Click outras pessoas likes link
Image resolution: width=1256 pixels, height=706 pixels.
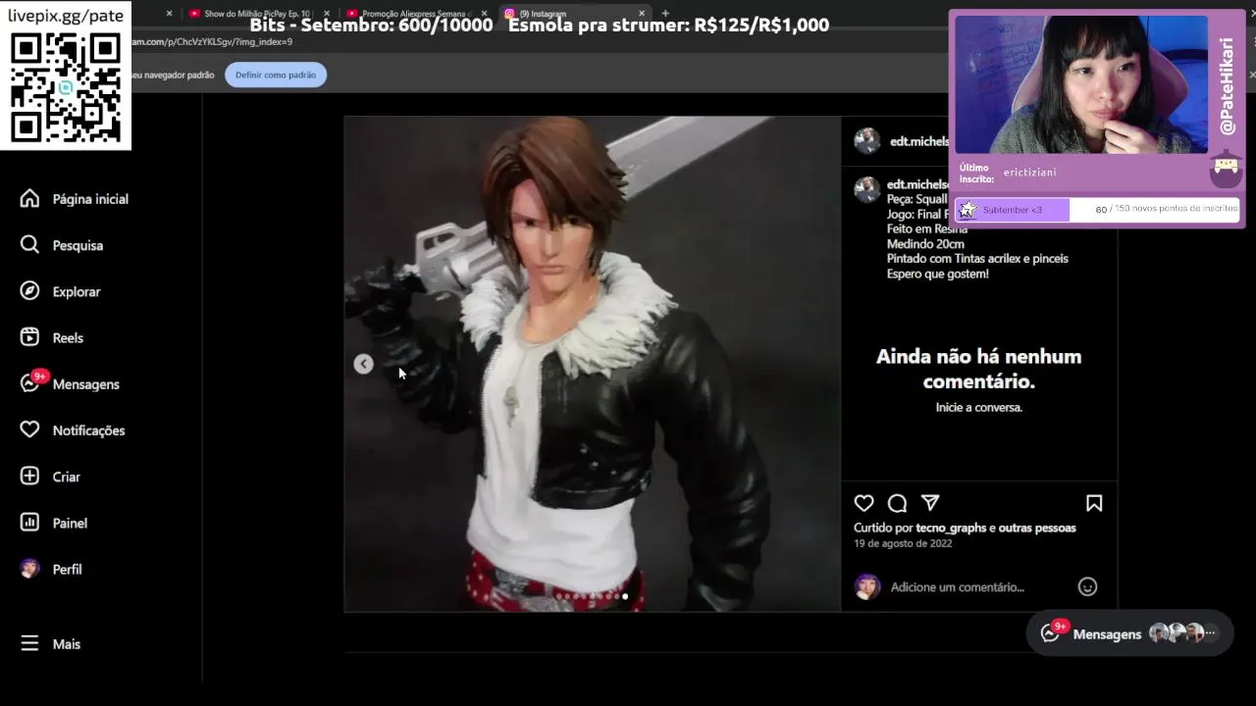click(1037, 528)
